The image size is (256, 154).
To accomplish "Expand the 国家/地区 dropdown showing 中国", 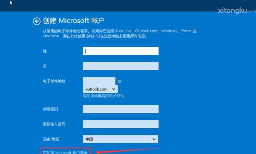I will click(x=120, y=139).
